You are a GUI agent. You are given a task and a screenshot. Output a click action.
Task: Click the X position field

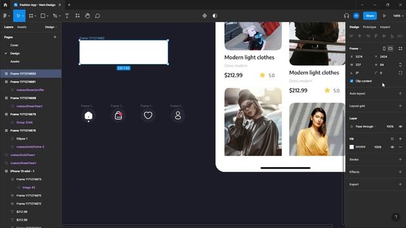pyautogui.click(x=360, y=56)
